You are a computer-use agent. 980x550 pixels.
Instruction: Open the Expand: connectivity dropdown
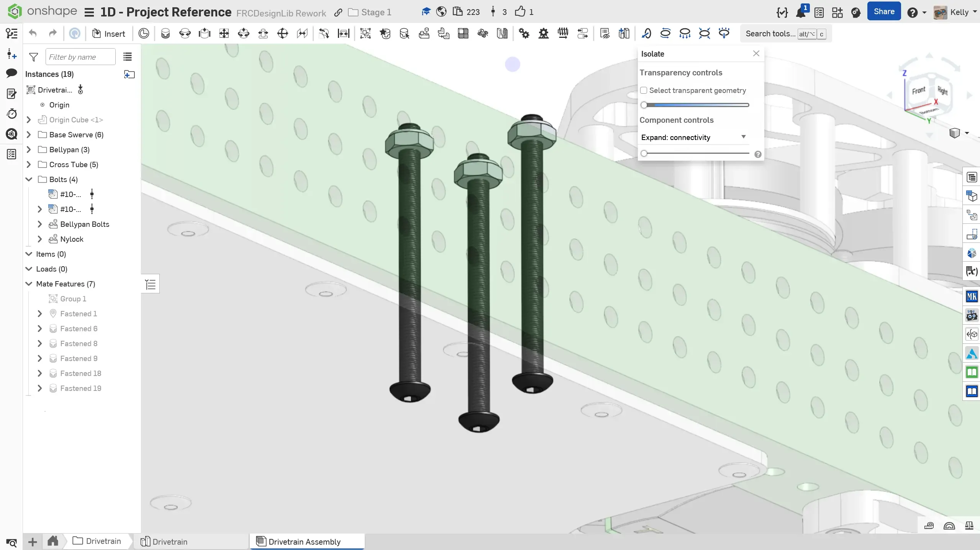pyautogui.click(x=693, y=137)
